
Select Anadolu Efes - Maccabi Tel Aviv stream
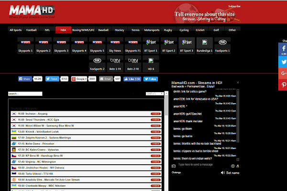pyautogui.click(x=86, y=180)
